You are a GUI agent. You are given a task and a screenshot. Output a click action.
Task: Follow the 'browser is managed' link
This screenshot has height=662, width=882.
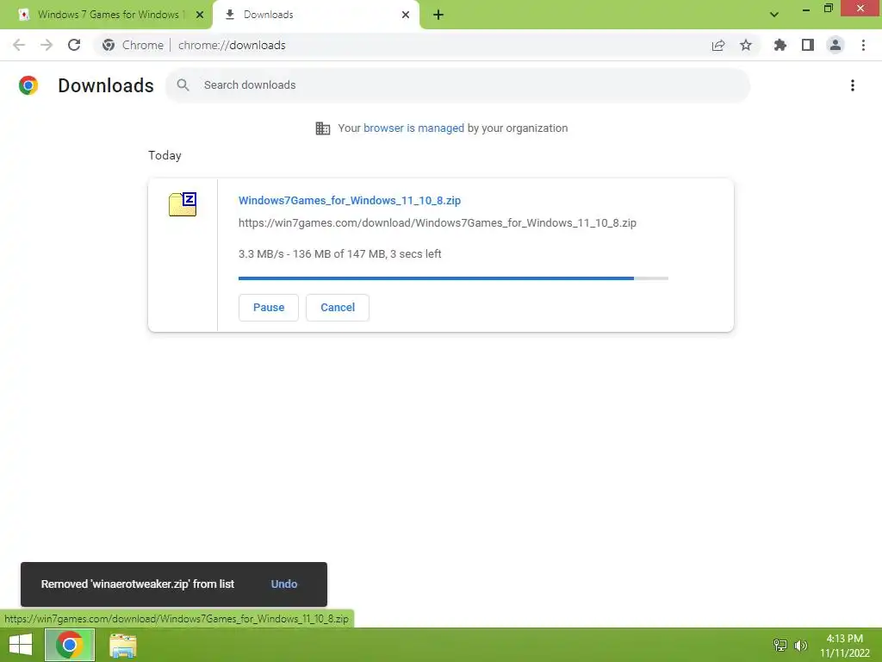pyautogui.click(x=413, y=128)
